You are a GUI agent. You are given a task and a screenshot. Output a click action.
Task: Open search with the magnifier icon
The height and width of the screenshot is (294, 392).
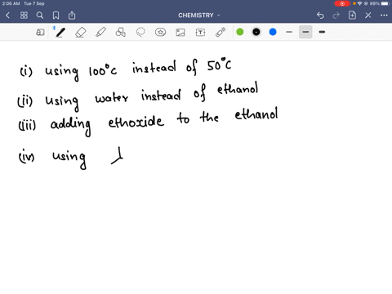click(40, 16)
